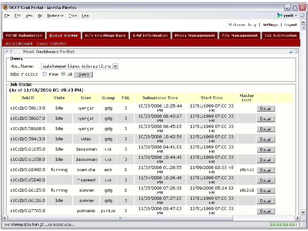Open the Edit menu
This screenshot has height=231, width=308.
(18, 16)
